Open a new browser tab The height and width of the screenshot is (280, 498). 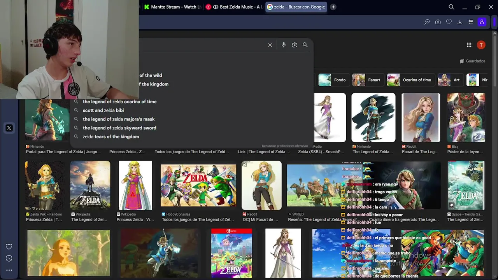[333, 7]
